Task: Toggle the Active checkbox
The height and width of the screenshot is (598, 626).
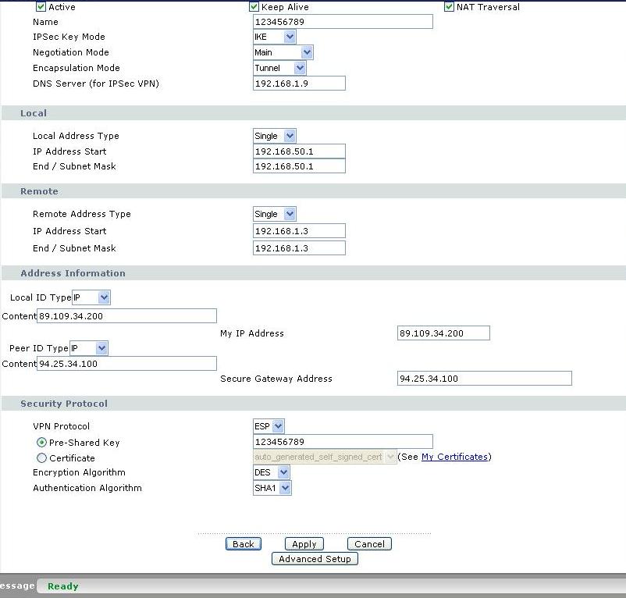Action: coord(41,7)
